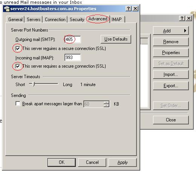
Task: Click the mail account icon in title bar
Action: point(7,9)
